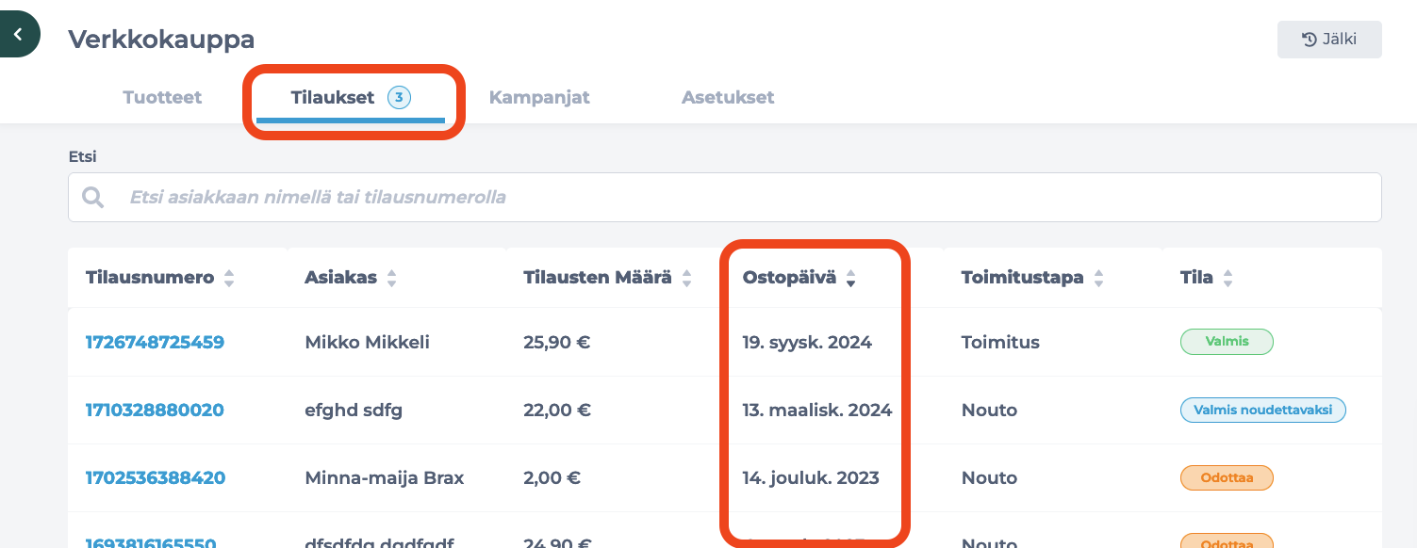Sort by Toimitustapa column arrows
This screenshot has width=1417, height=548.
[x=1098, y=278]
